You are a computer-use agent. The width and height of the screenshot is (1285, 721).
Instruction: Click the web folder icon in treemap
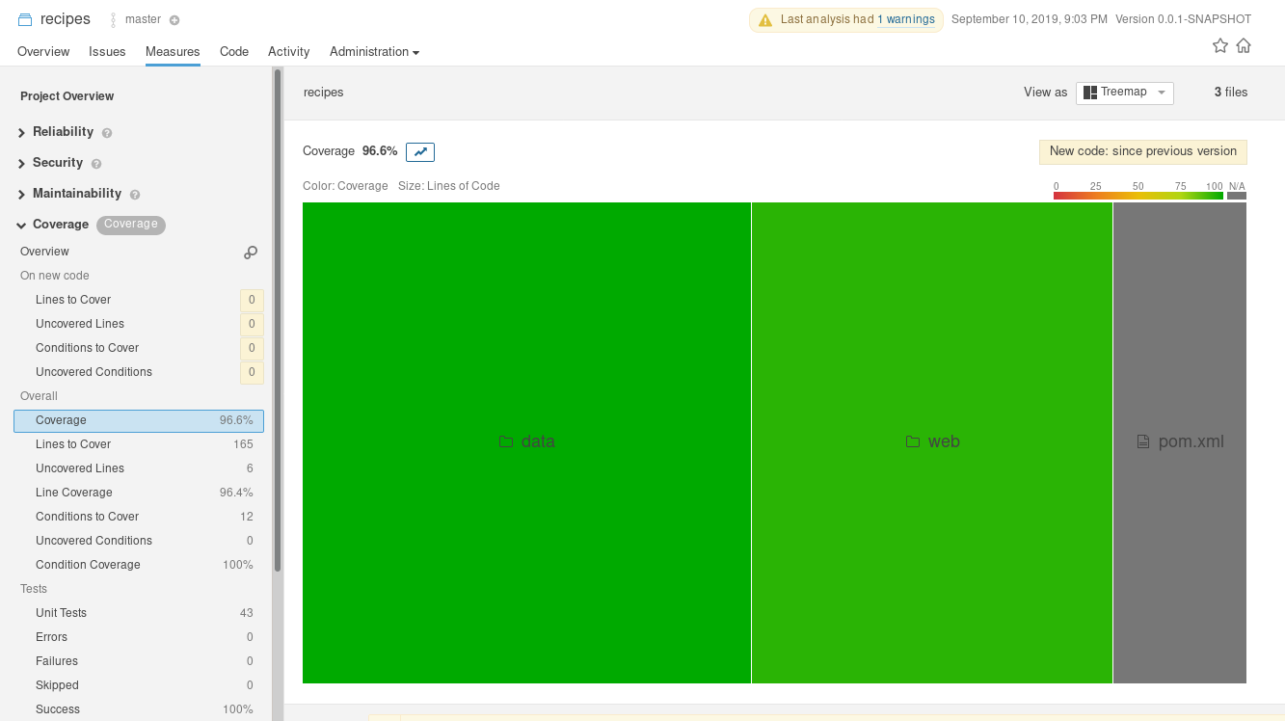pos(913,441)
